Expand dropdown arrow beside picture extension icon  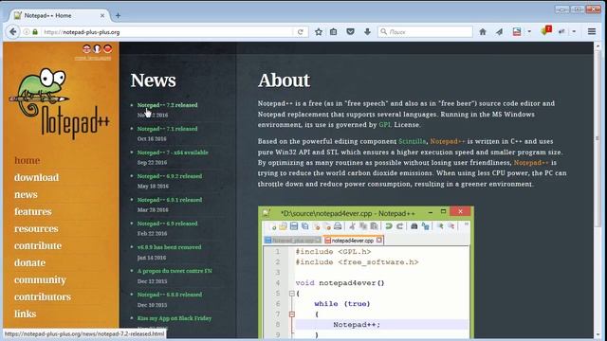pyautogui.click(x=529, y=31)
